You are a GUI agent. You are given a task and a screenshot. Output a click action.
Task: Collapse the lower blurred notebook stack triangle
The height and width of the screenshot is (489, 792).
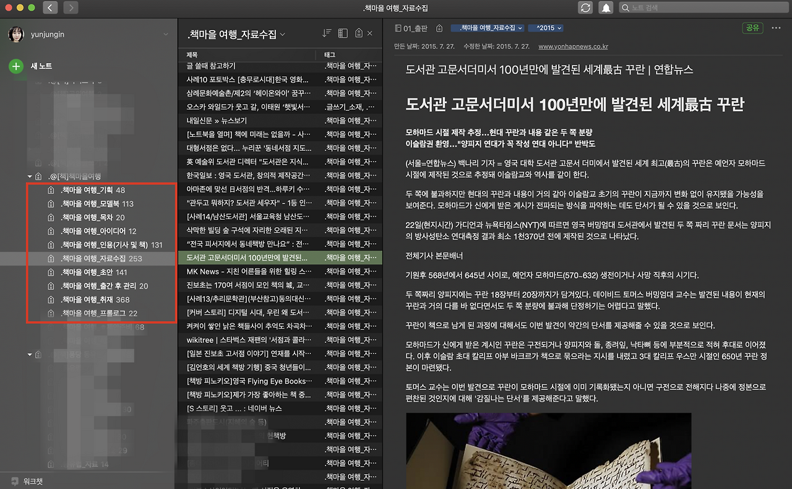pyautogui.click(x=30, y=354)
